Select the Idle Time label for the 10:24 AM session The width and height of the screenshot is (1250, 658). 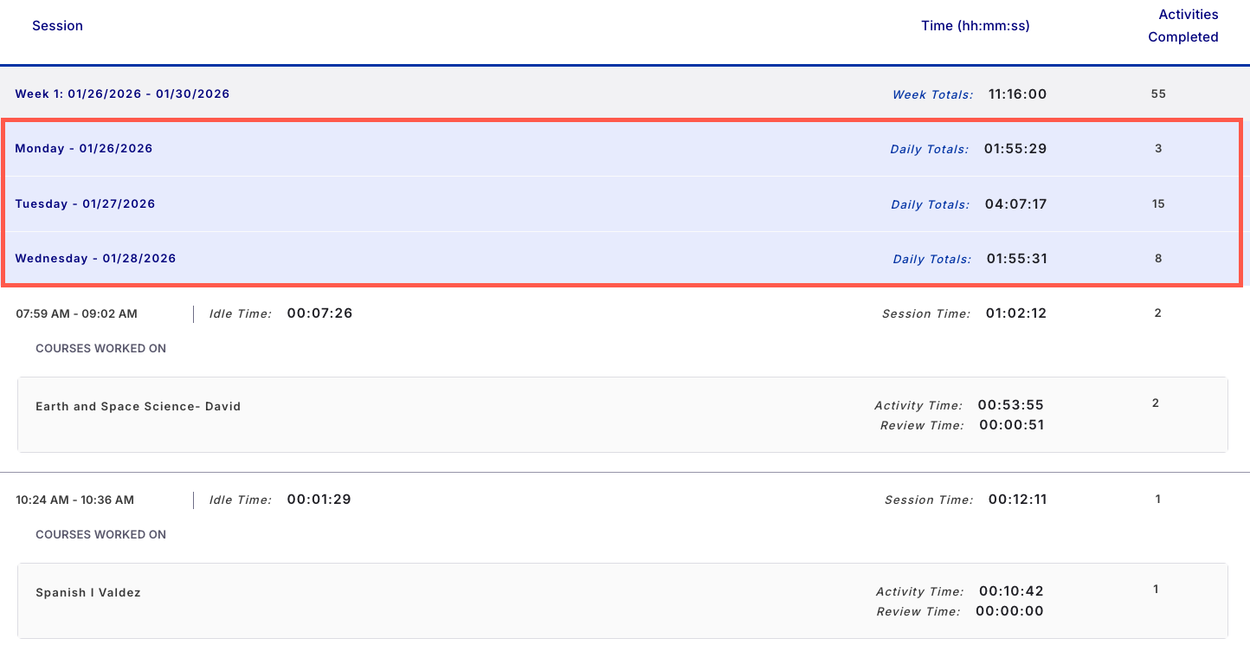coord(240,500)
